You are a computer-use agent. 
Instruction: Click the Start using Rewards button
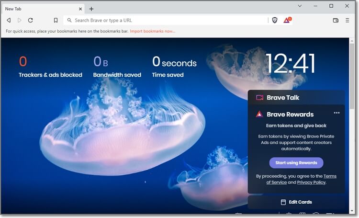pyautogui.click(x=296, y=163)
